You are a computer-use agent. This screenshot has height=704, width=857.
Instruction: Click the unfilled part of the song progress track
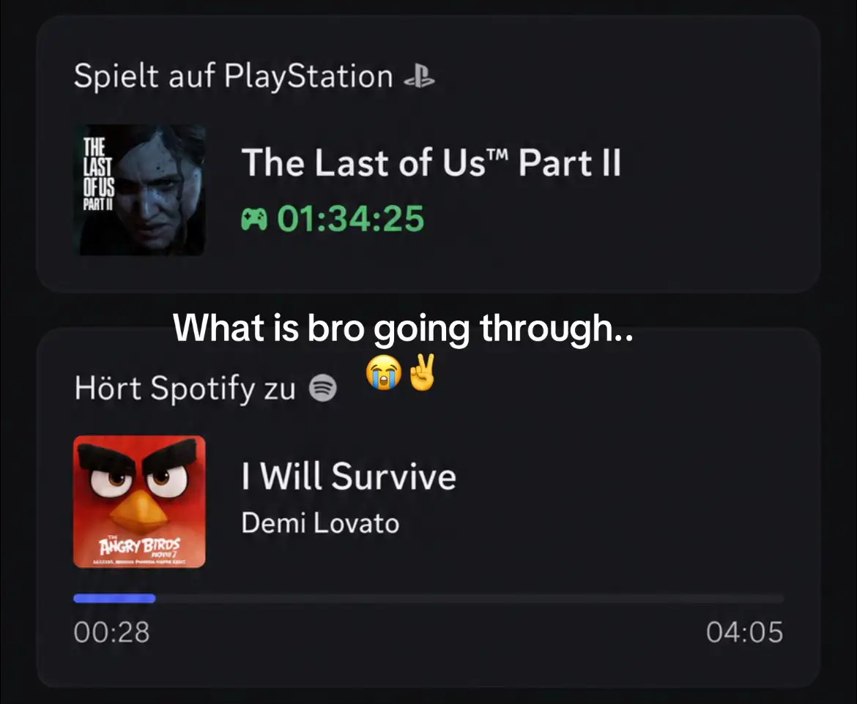470,598
